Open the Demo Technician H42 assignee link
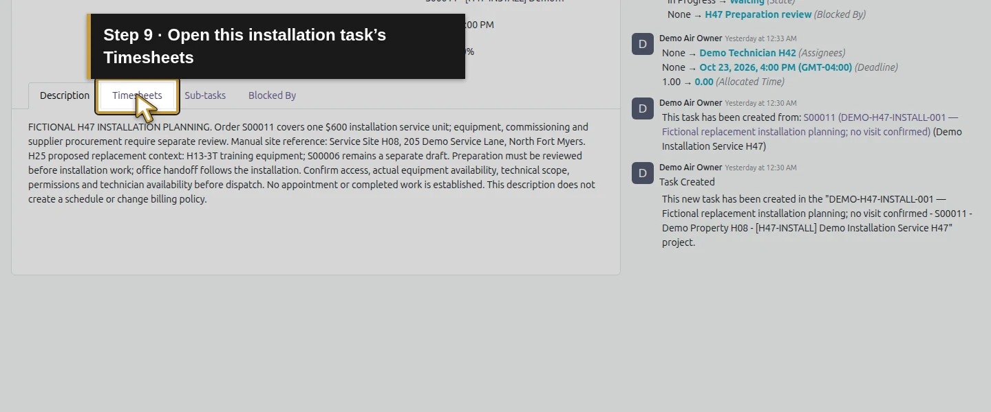The height and width of the screenshot is (412, 991). point(747,53)
